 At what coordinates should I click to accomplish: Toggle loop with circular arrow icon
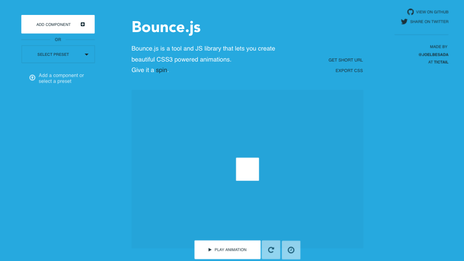click(x=271, y=250)
